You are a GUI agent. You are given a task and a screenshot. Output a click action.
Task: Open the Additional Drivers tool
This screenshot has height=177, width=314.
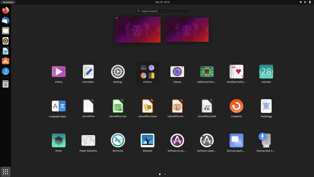(207, 71)
